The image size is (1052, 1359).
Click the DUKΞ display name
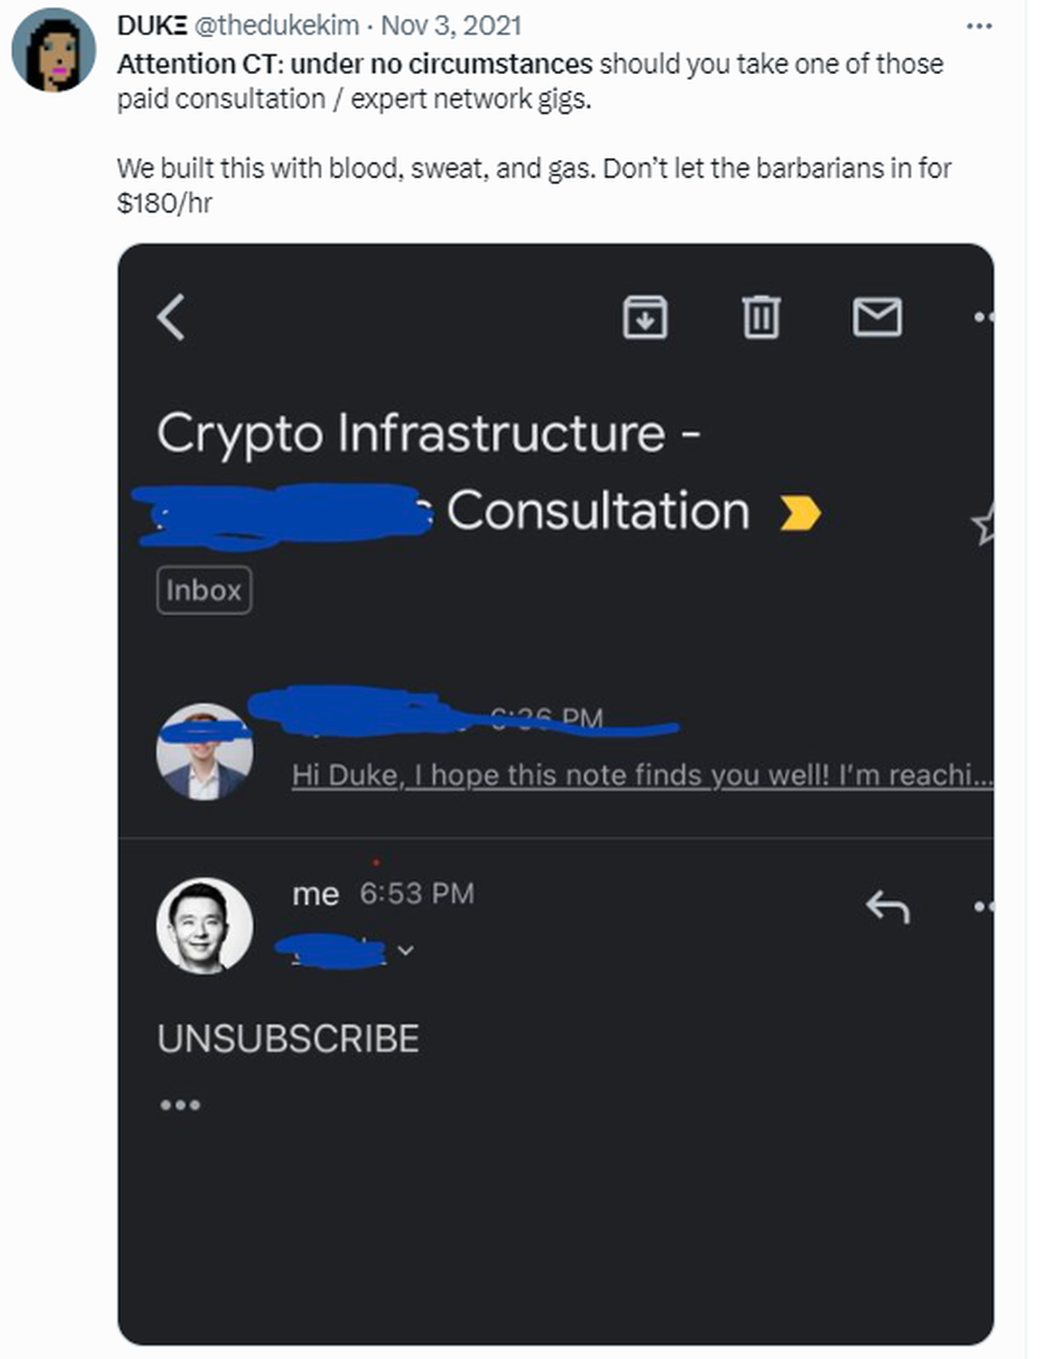pos(152,25)
